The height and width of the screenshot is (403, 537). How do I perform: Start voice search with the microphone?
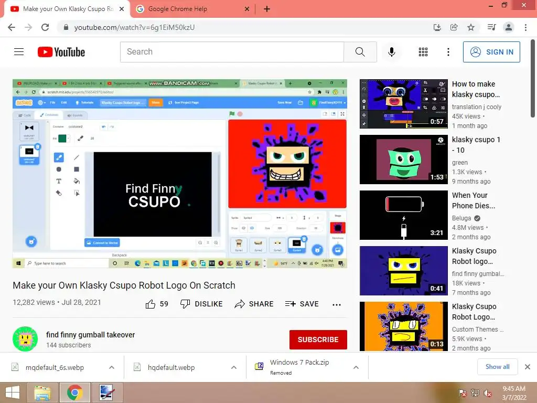[x=391, y=52]
